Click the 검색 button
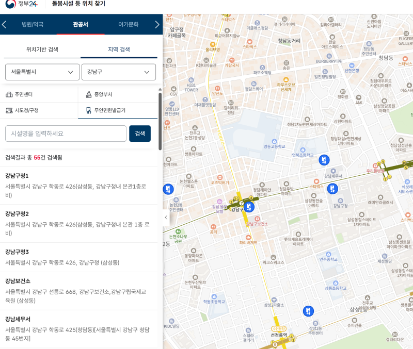 pyautogui.click(x=140, y=134)
